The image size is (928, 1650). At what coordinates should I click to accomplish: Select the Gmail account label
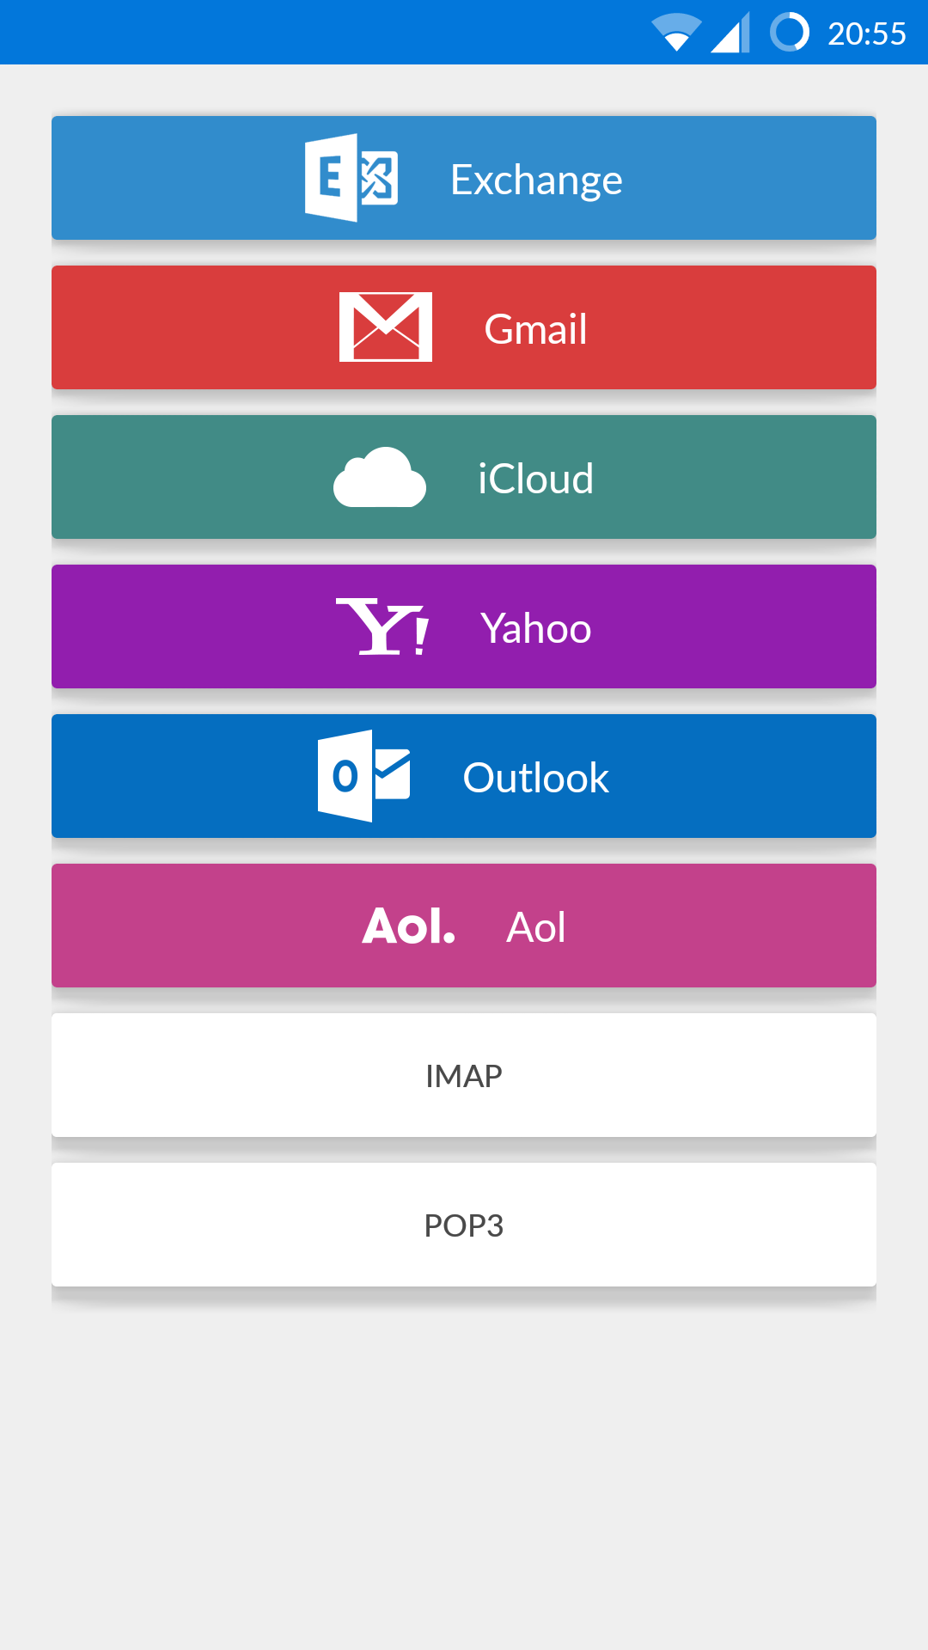536,329
